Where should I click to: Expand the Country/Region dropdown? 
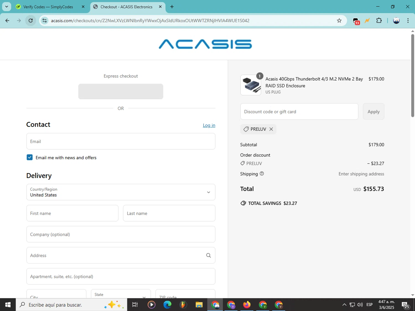pos(121,192)
